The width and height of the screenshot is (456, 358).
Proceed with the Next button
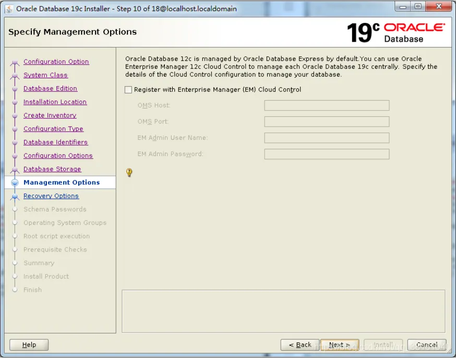[x=339, y=344]
